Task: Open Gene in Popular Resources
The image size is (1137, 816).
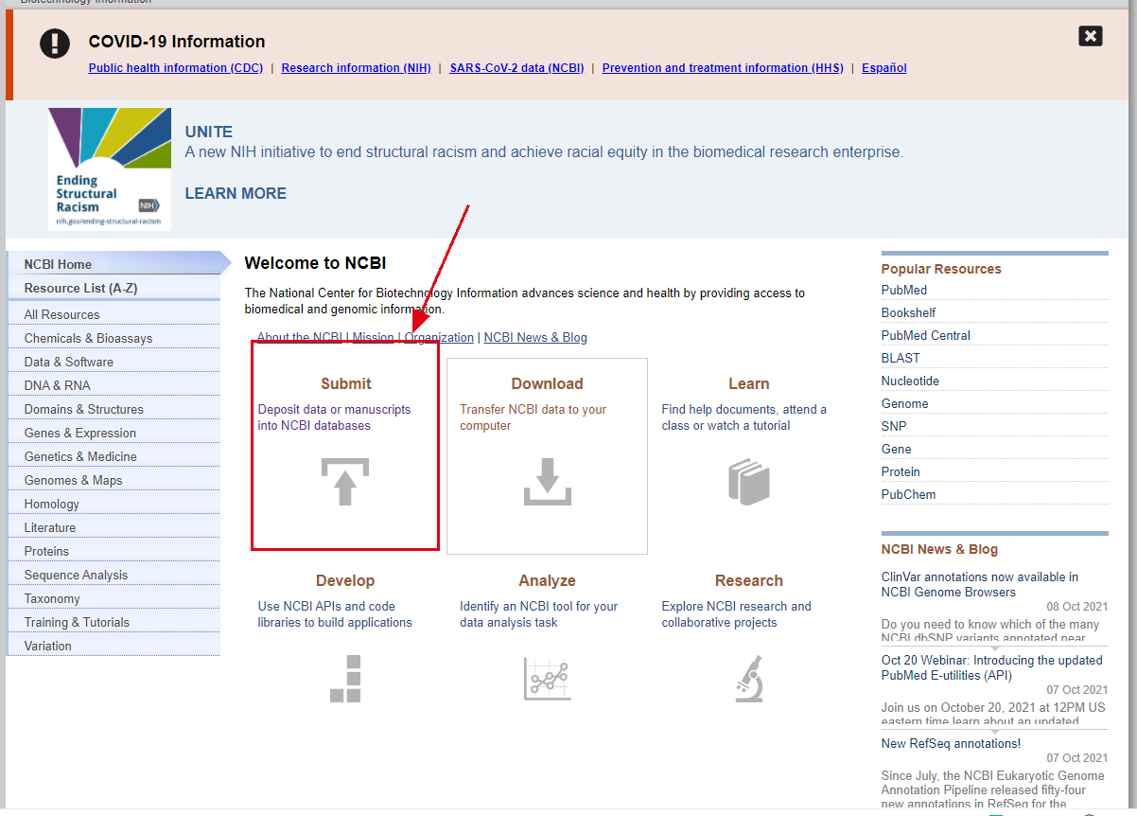Action: 897,449
